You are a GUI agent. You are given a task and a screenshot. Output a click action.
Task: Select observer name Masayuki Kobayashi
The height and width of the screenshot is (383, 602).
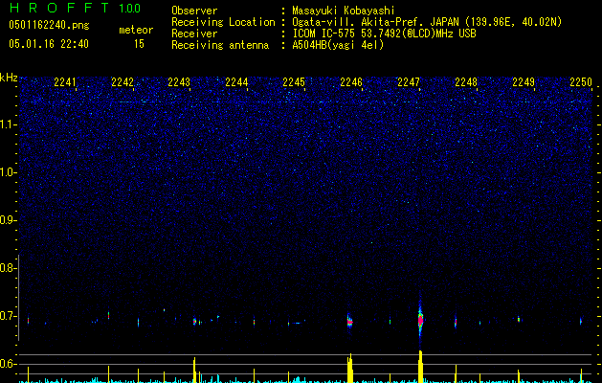pos(344,11)
